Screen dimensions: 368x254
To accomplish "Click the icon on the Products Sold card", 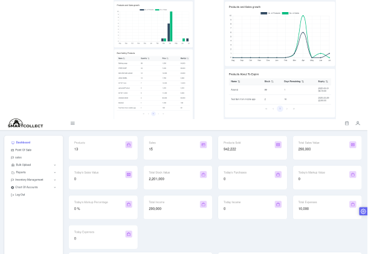I will coord(278,145).
